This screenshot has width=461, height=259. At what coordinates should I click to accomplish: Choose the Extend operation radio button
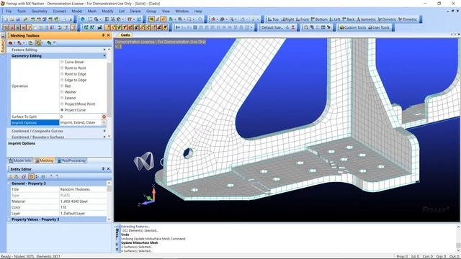62,98
